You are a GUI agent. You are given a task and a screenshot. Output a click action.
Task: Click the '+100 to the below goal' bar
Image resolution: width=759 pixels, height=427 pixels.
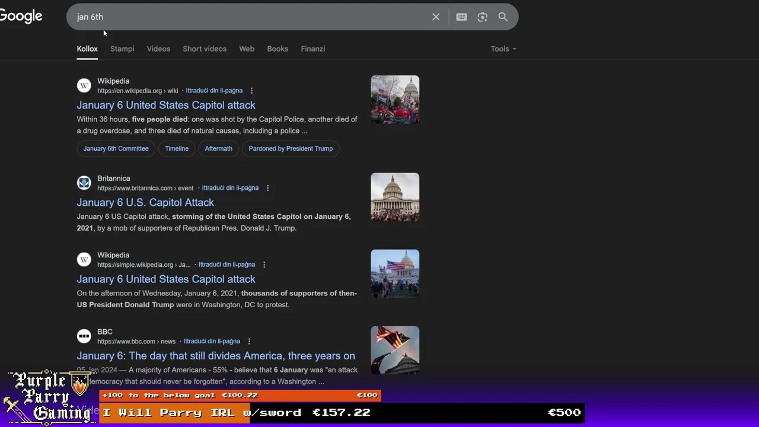240,396
